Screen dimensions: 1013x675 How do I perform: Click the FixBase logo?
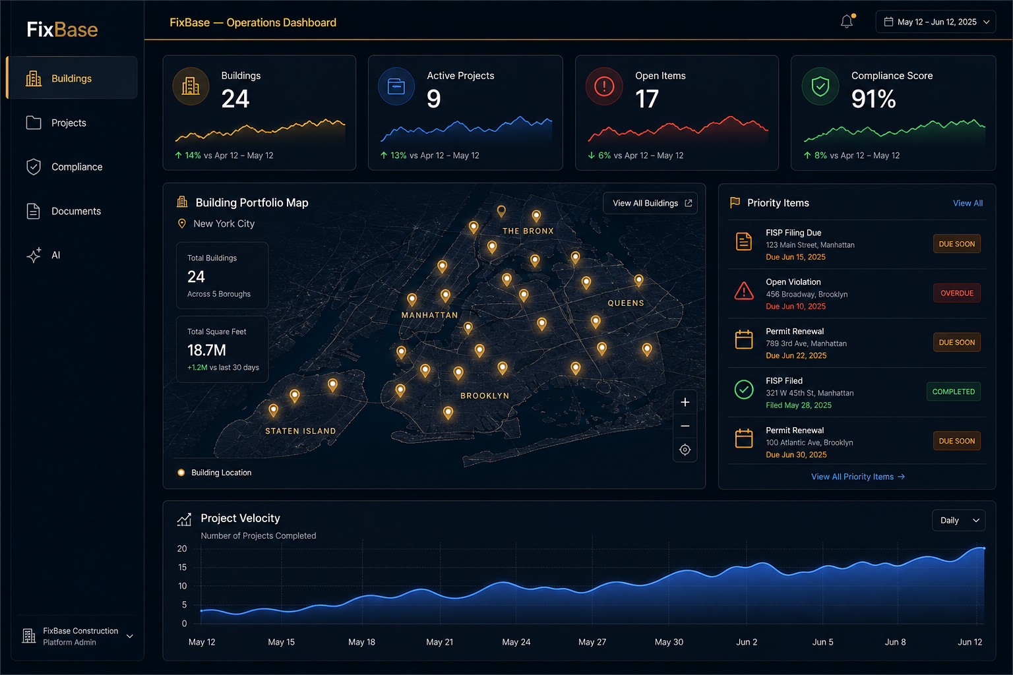62,30
